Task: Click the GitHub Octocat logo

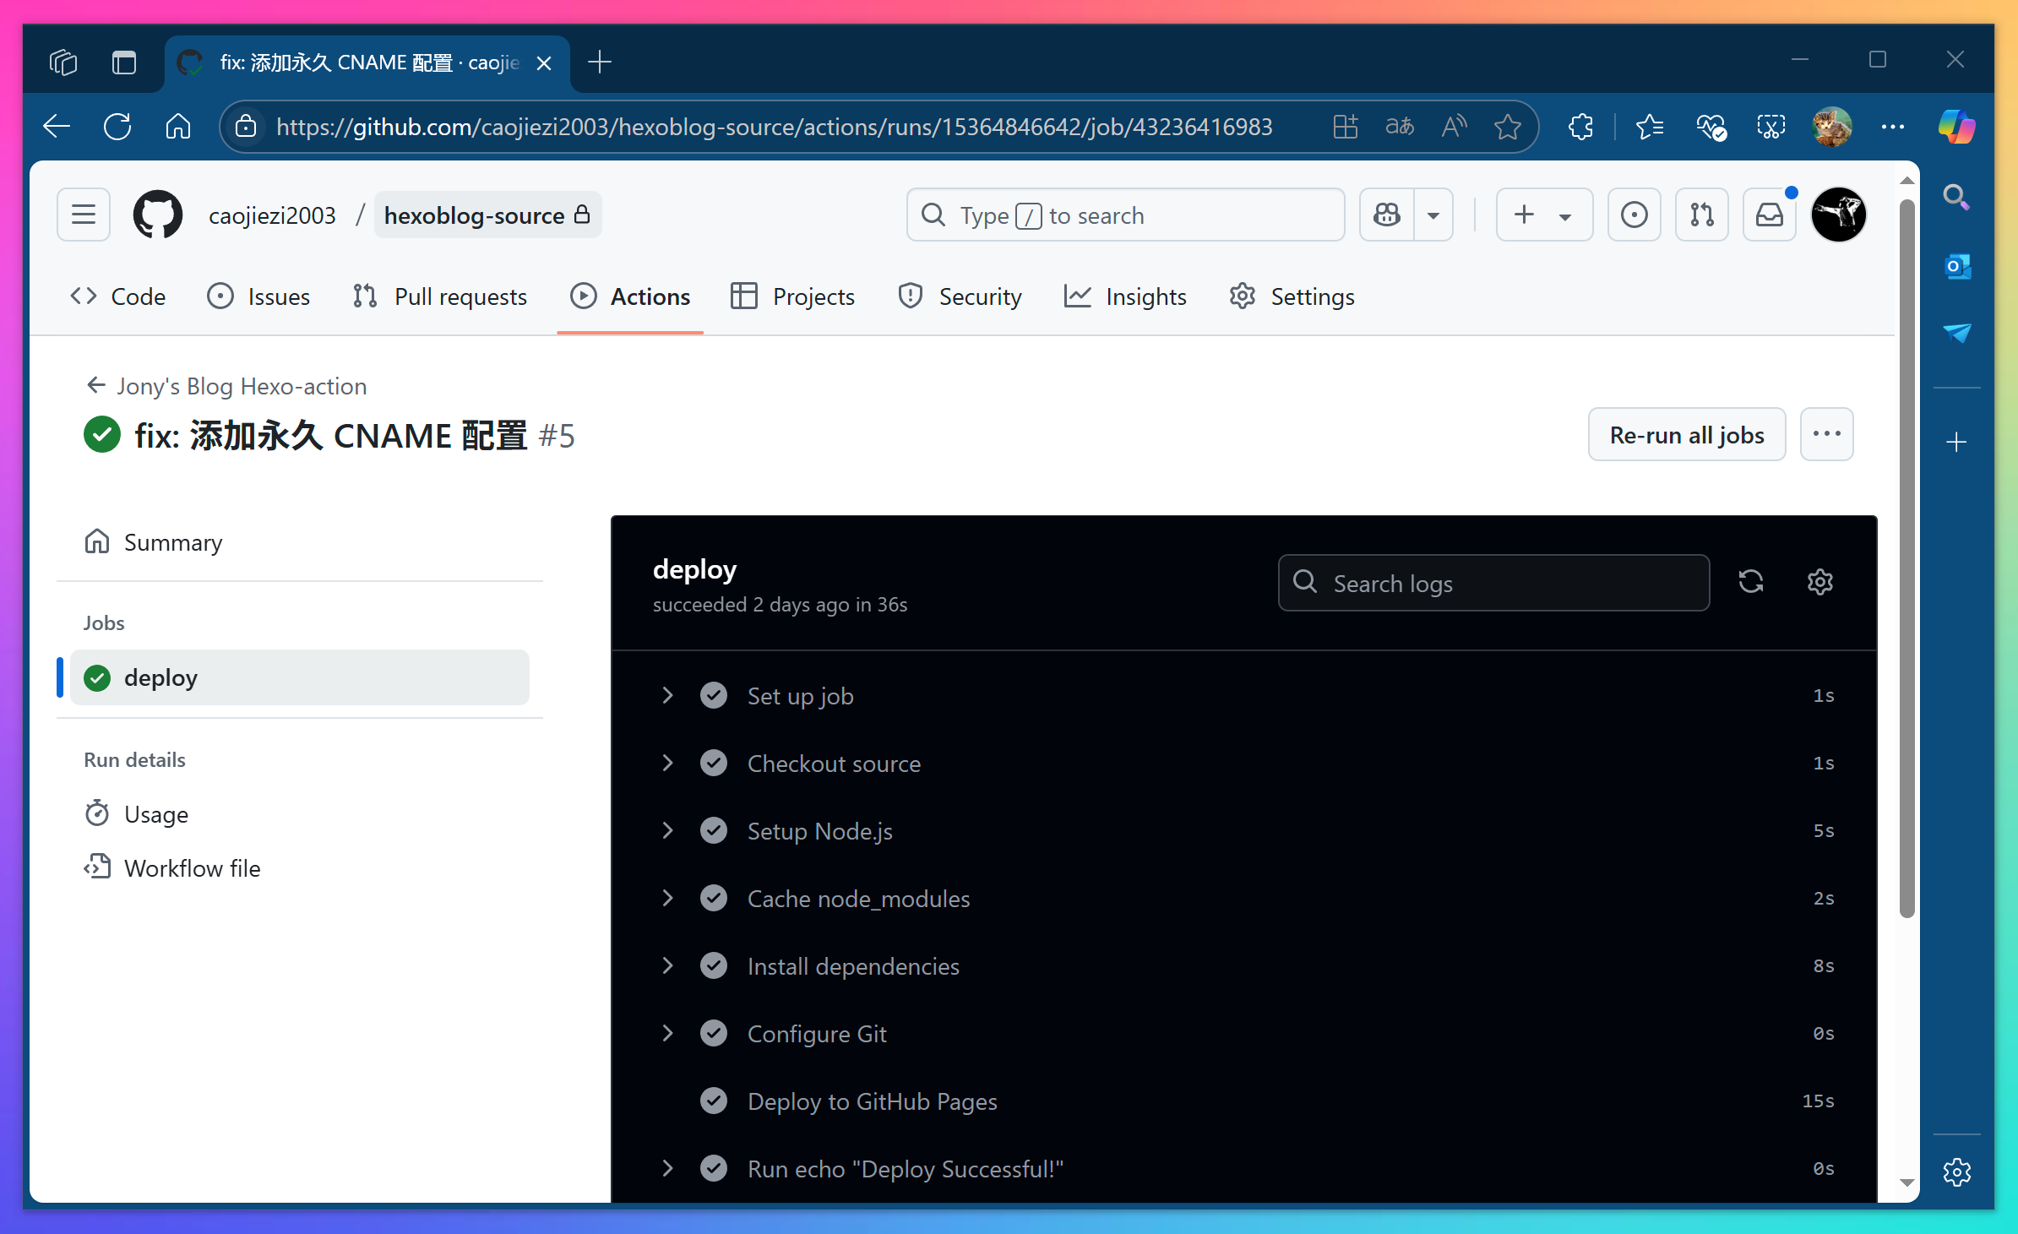Action: (x=158, y=215)
